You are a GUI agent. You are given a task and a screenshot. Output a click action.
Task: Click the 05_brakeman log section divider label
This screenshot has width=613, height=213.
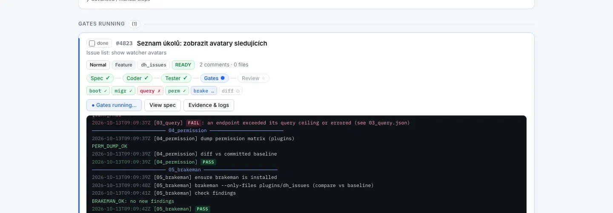[184, 170]
